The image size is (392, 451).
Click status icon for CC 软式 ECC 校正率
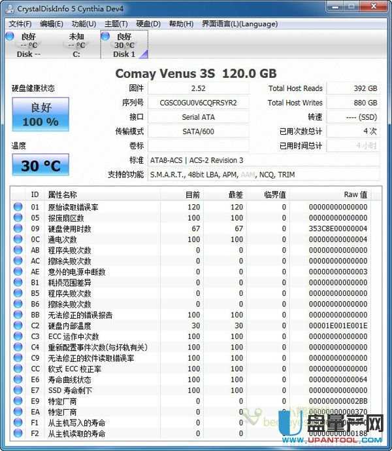tap(18, 369)
